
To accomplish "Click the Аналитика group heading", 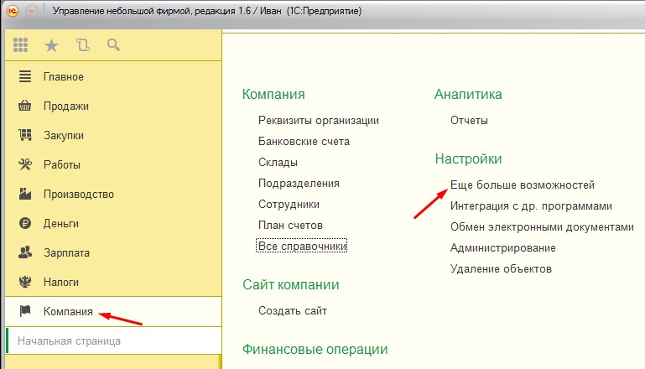I will [468, 94].
